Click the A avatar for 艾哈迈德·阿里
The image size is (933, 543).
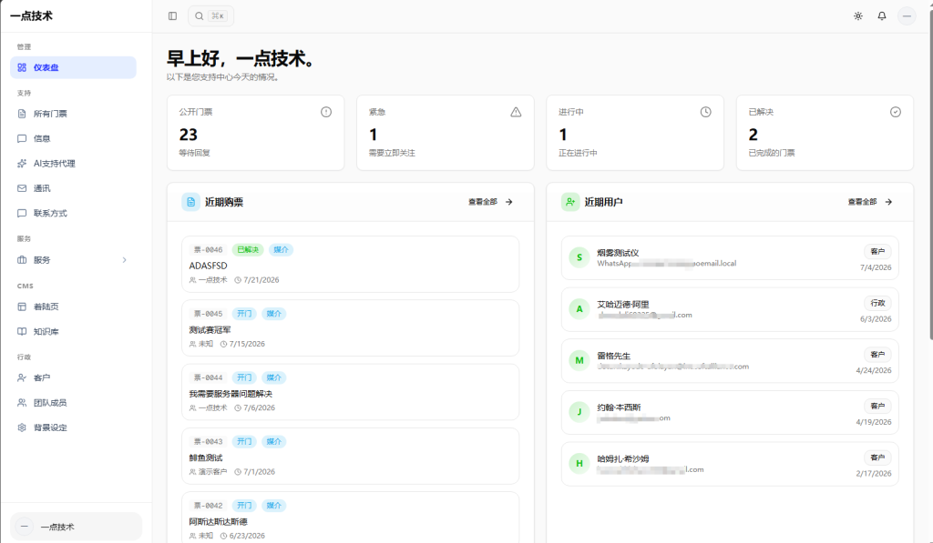(579, 309)
